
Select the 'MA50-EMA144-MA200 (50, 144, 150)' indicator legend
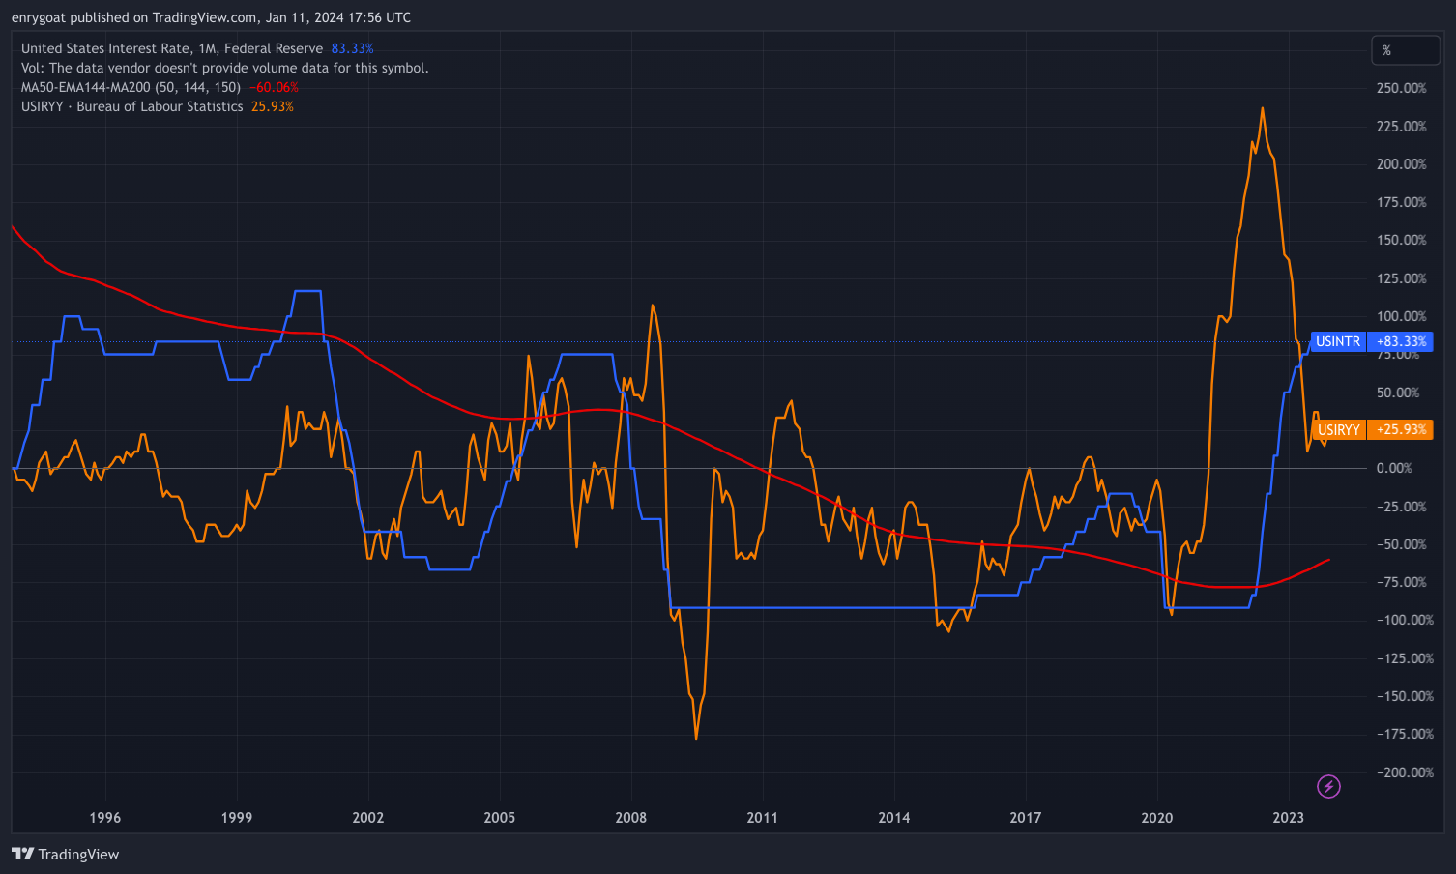click(131, 87)
